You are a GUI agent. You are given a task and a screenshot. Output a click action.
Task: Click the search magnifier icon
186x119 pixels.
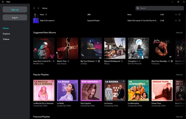(x=138, y=8)
